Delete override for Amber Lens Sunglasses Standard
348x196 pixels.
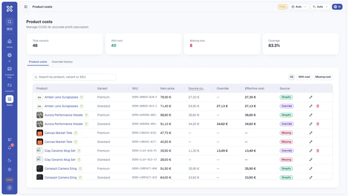(x=318, y=106)
